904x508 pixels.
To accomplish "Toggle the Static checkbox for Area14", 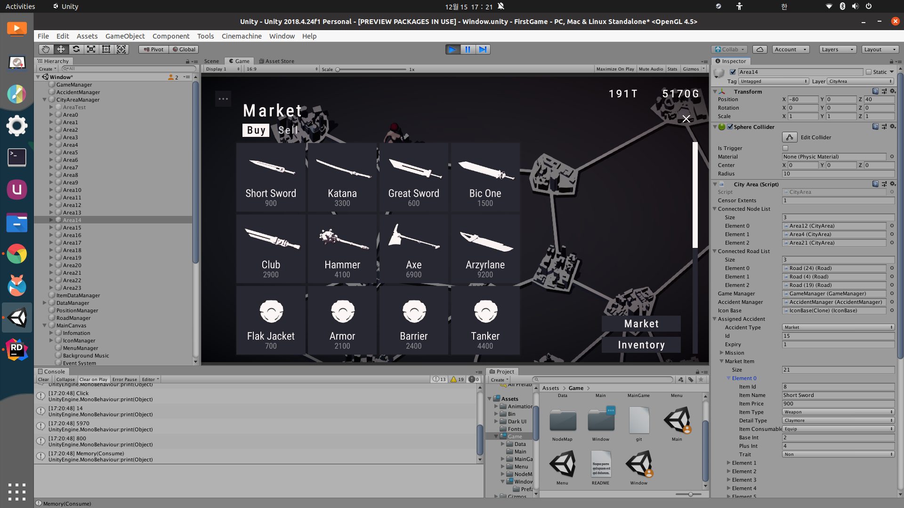I will click(x=869, y=72).
